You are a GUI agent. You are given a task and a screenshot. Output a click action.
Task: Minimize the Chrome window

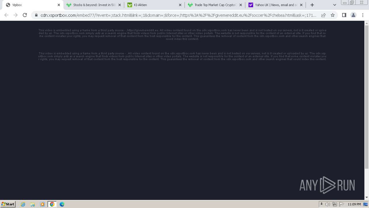click(x=345, y=3)
